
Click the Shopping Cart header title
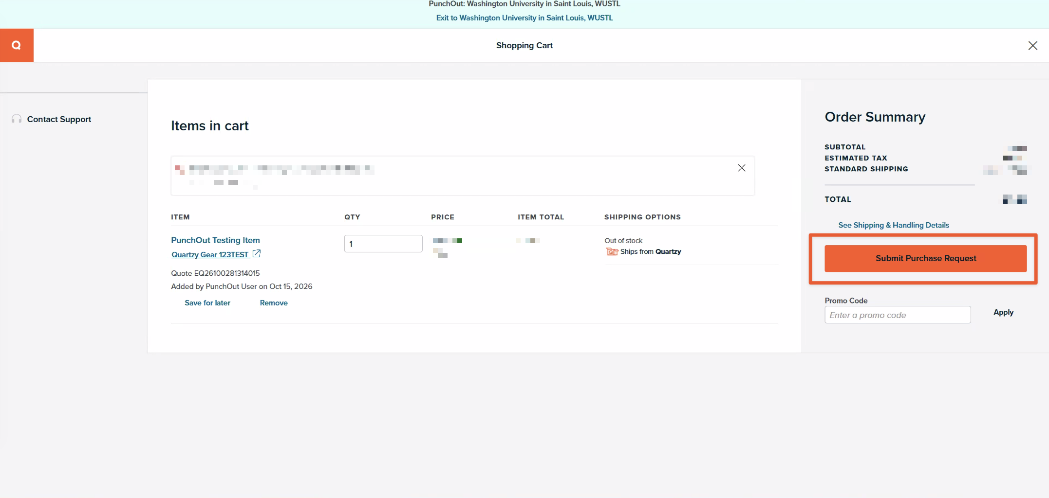pos(524,45)
